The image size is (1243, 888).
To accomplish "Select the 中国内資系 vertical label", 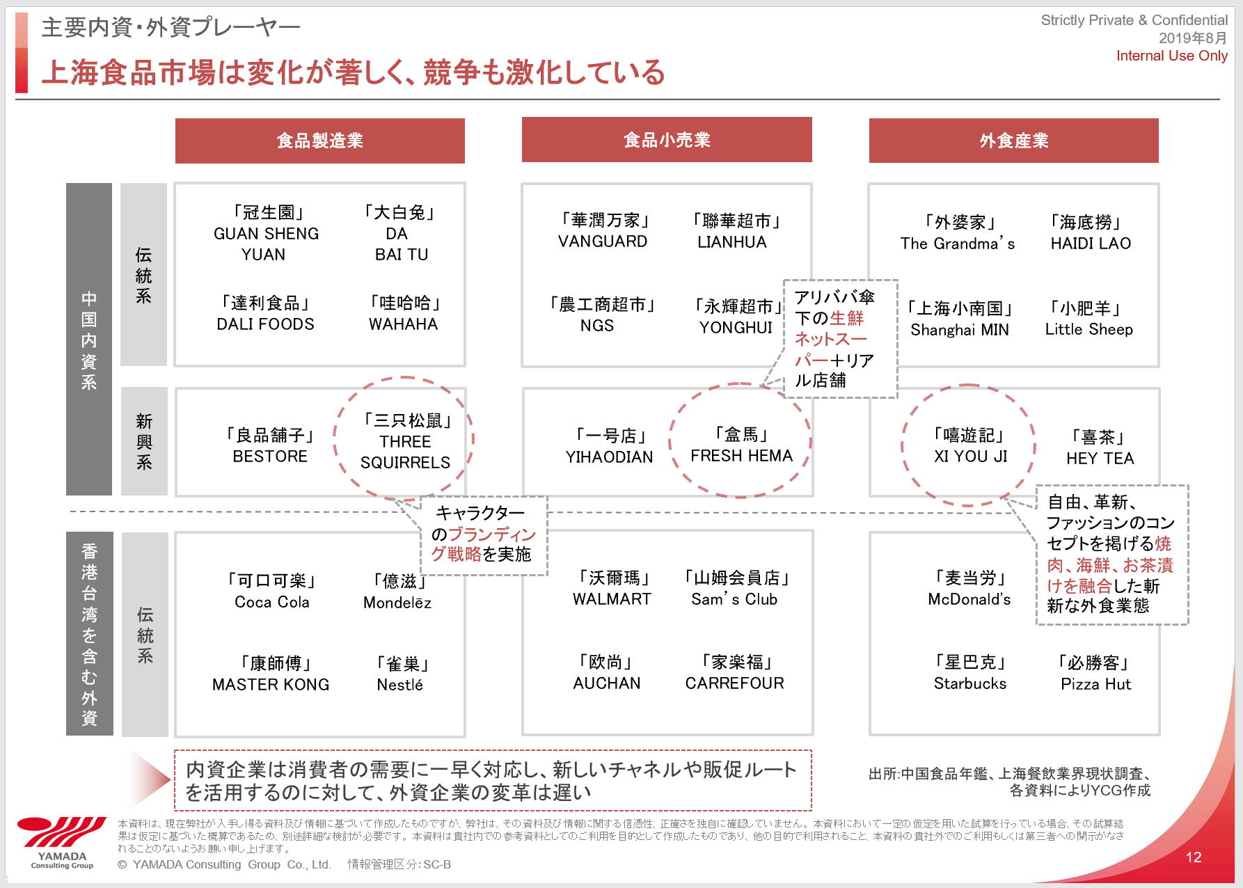I will click(89, 340).
